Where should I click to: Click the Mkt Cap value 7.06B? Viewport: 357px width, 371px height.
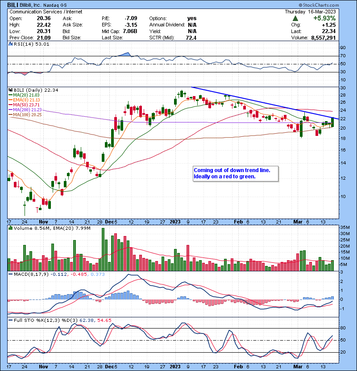[130, 31]
